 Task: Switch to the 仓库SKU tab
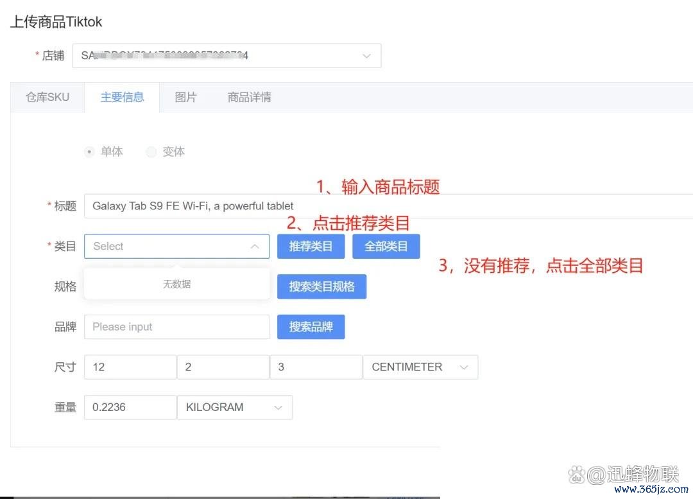click(47, 98)
